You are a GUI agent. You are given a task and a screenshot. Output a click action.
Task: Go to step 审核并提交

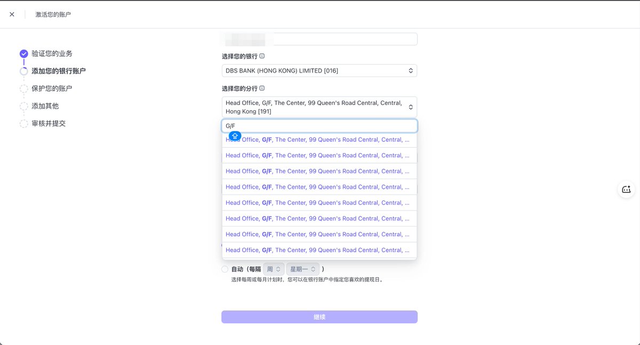pyautogui.click(x=49, y=124)
